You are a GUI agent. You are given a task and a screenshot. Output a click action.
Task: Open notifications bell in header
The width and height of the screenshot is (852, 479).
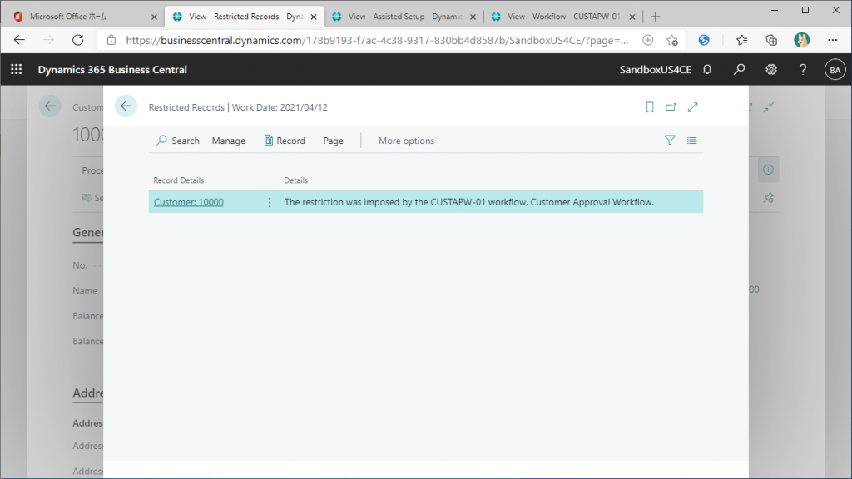[707, 70]
